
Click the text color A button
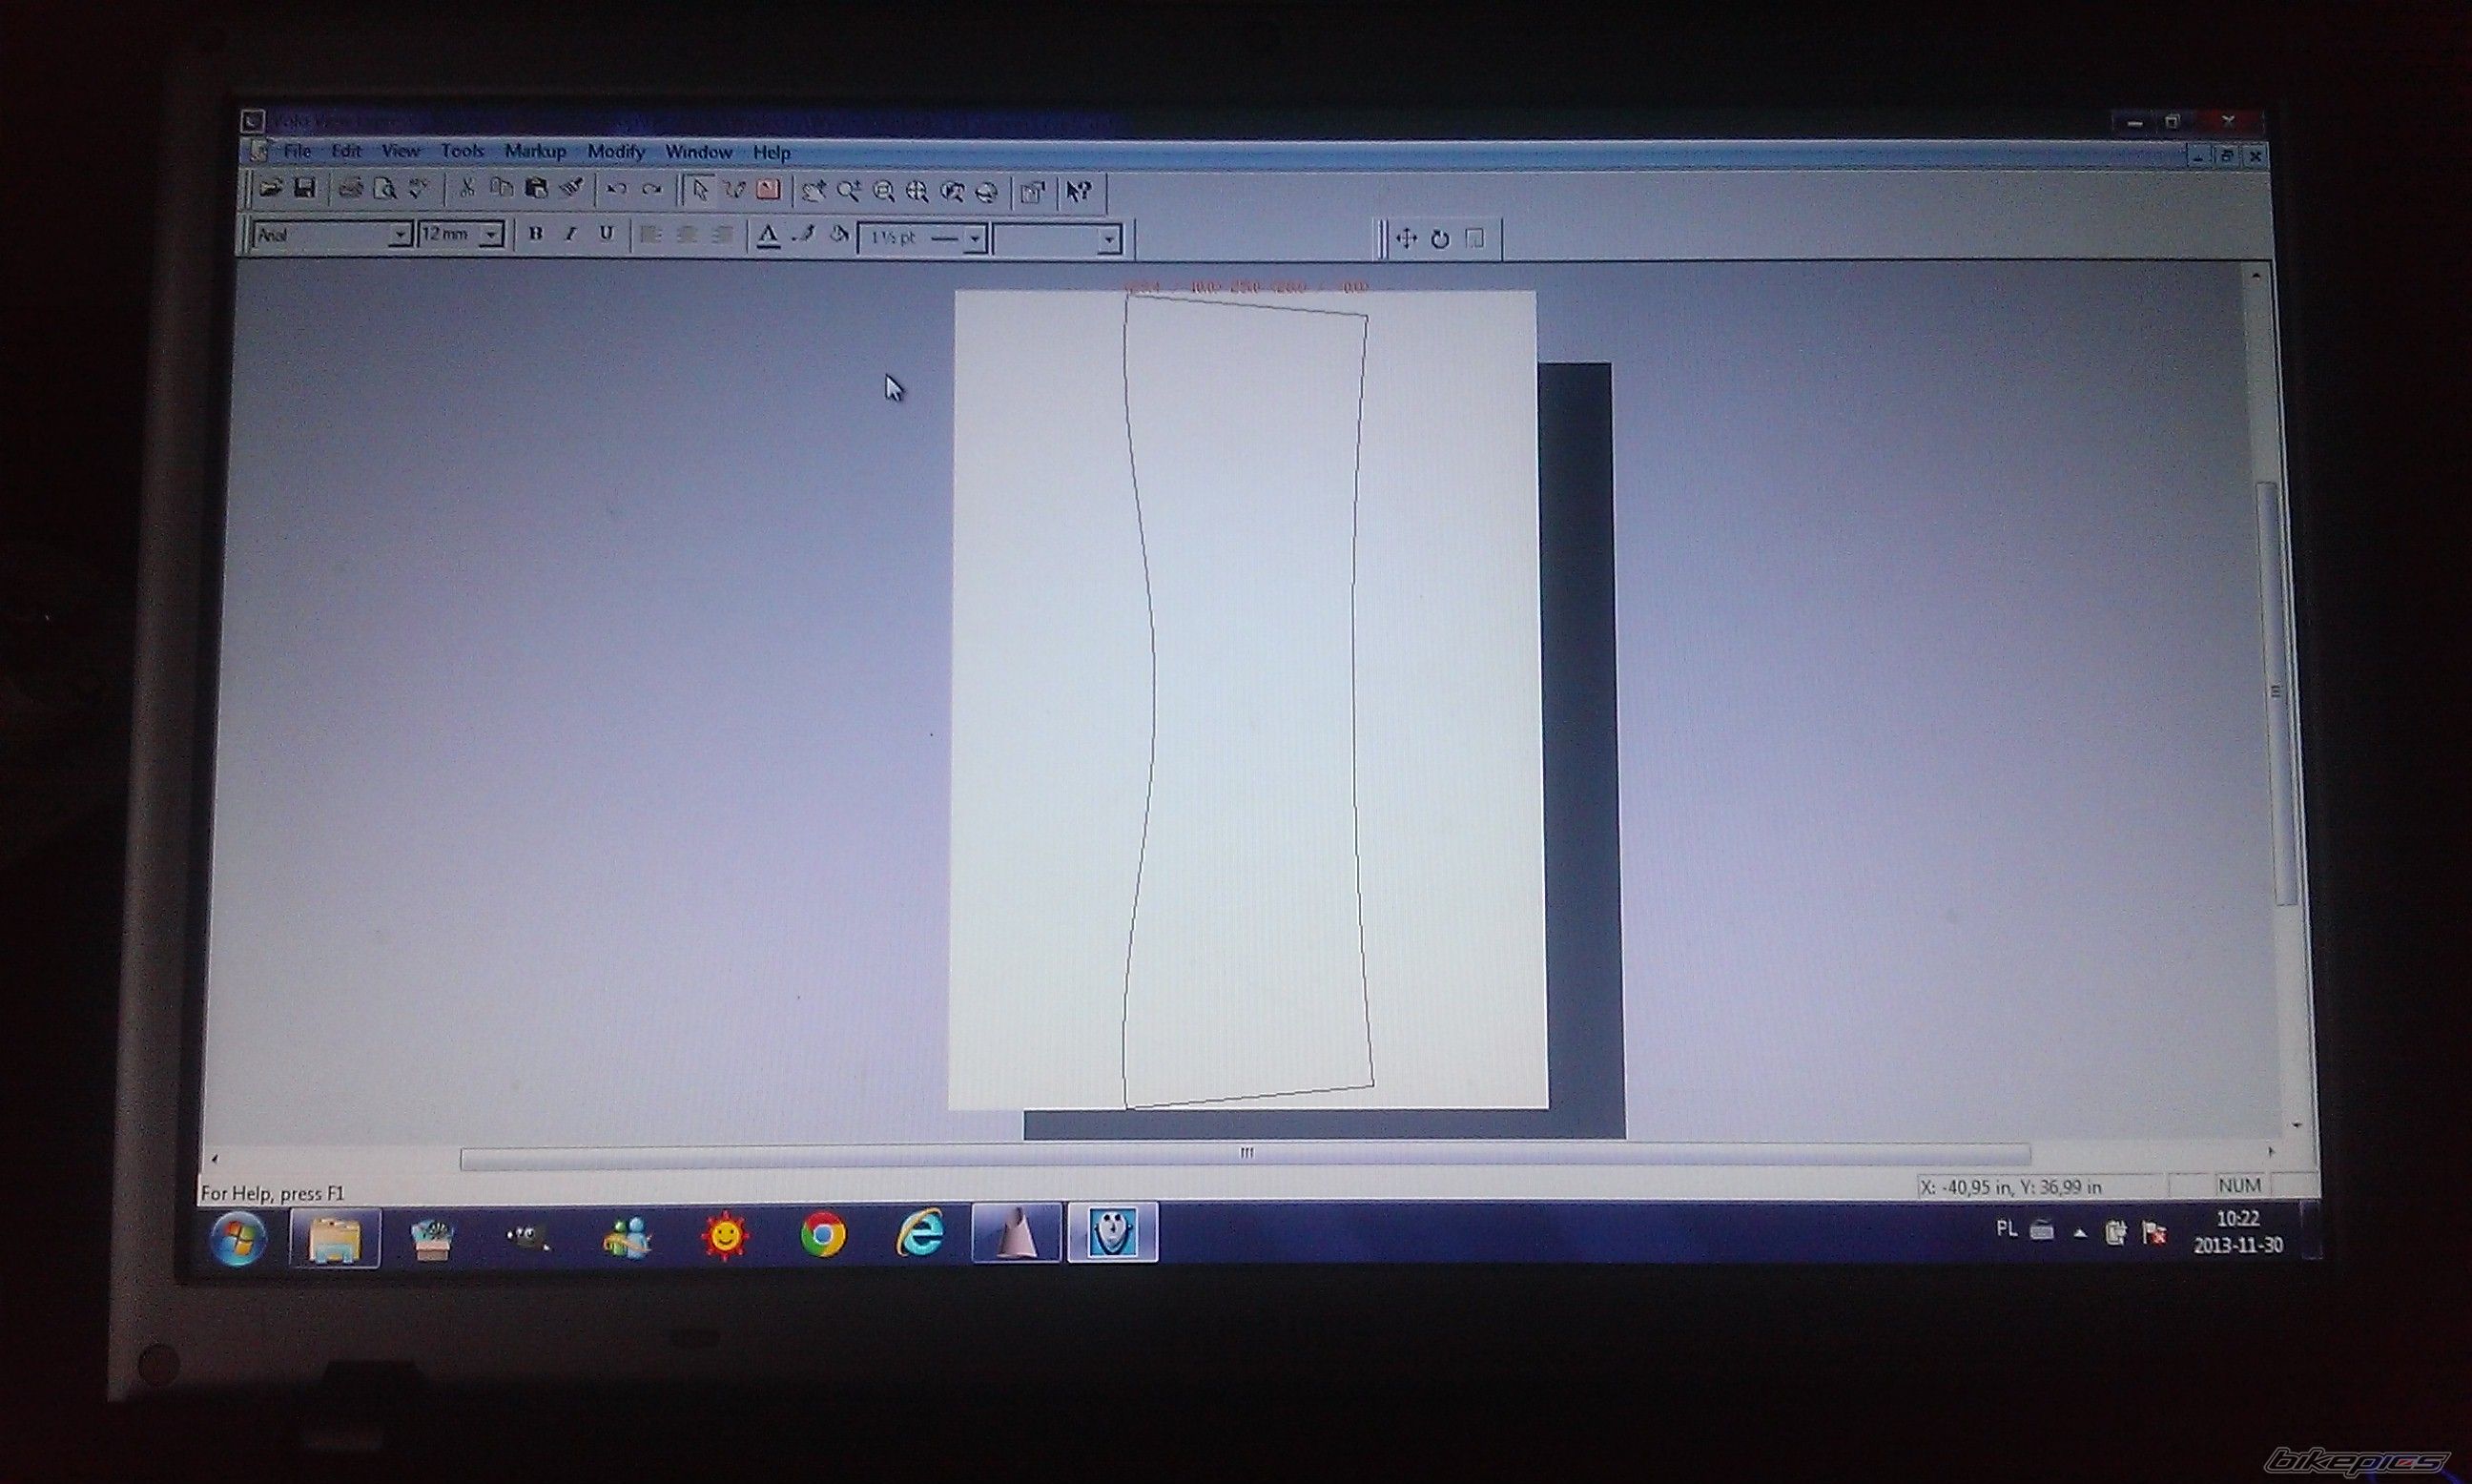coord(768,237)
